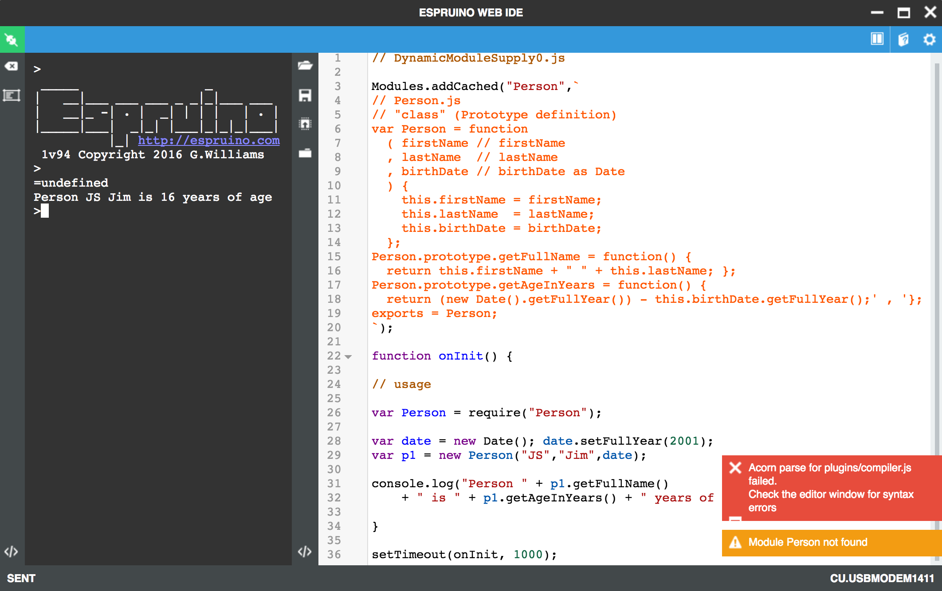Switch editor mode via middle code icon

tap(305, 552)
